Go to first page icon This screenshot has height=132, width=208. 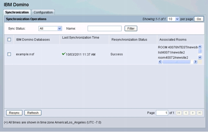pyautogui.click(x=179, y=113)
